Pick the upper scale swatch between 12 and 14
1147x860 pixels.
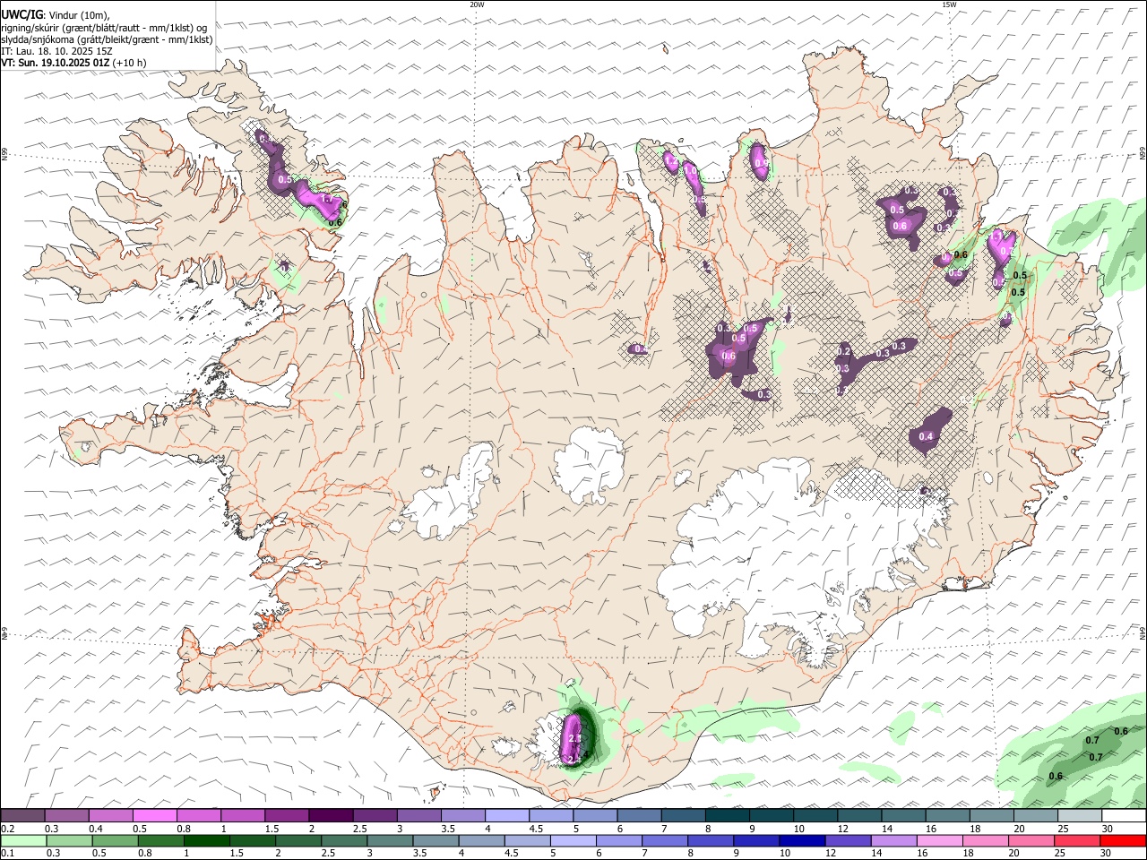point(858,815)
